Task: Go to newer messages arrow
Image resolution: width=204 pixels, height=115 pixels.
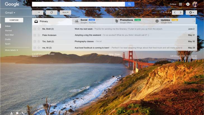Action: [175, 13]
